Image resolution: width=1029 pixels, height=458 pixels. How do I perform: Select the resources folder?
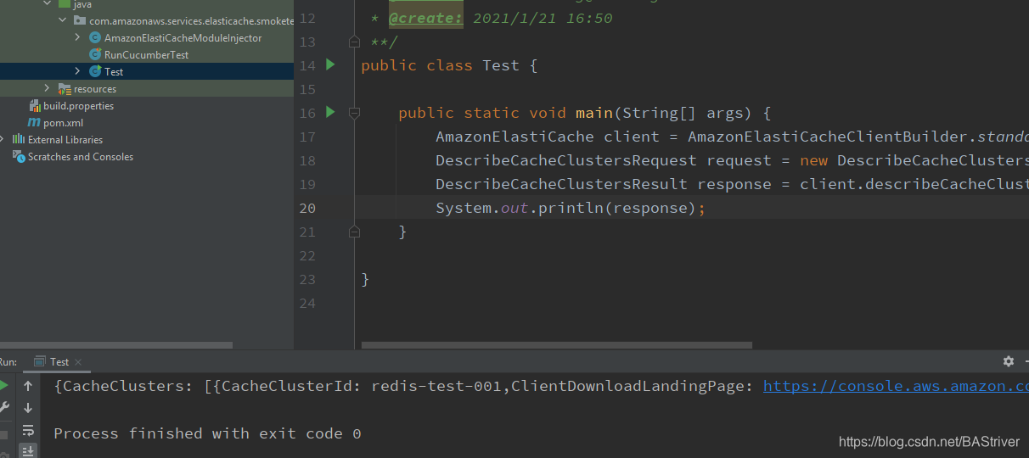[x=95, y=89]
